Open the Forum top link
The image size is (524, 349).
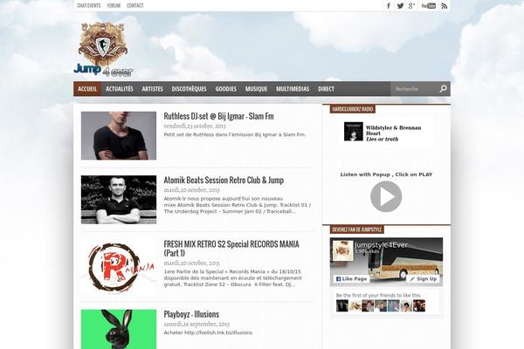(x=114, y=5)
